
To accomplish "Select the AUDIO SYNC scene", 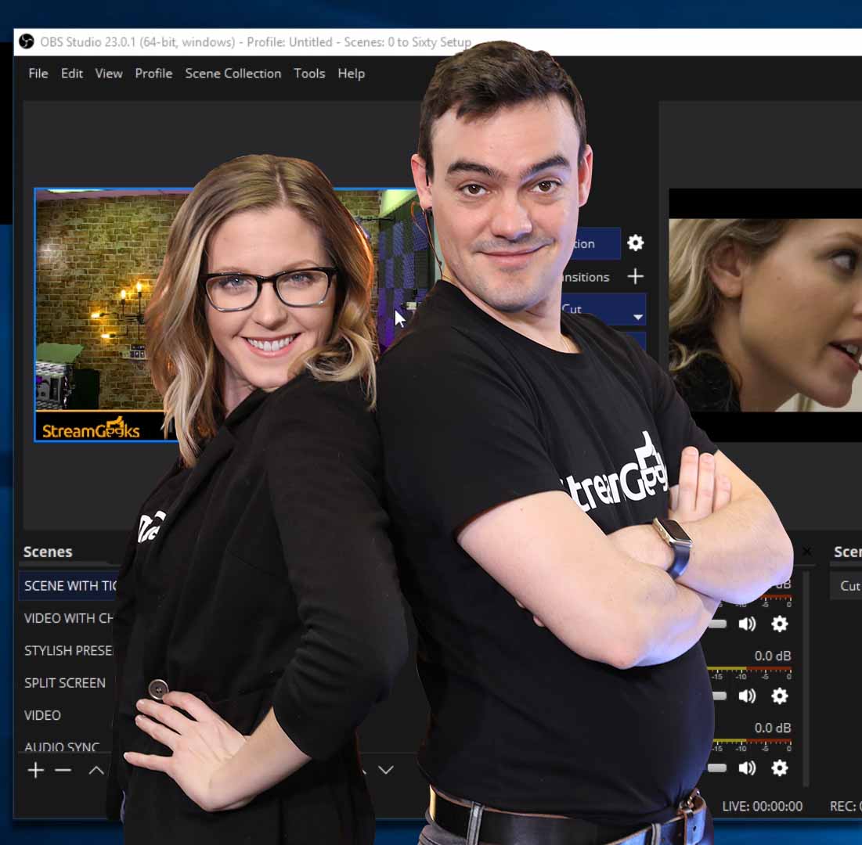I will tap(62, 746).
